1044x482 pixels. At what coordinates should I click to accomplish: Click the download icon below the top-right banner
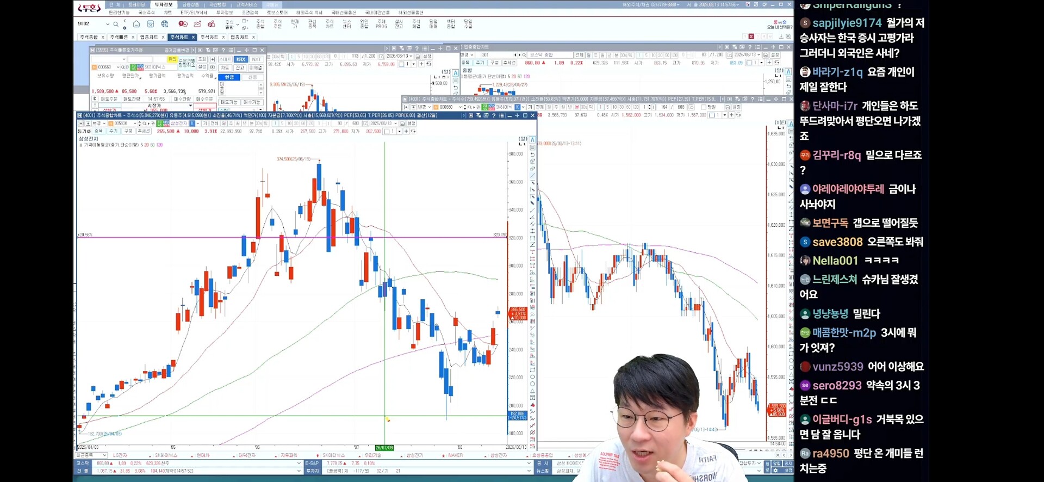781,36
